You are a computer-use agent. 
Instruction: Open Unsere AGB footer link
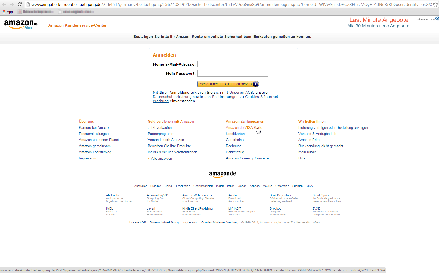pyautogui.click(x=138, y=223)
